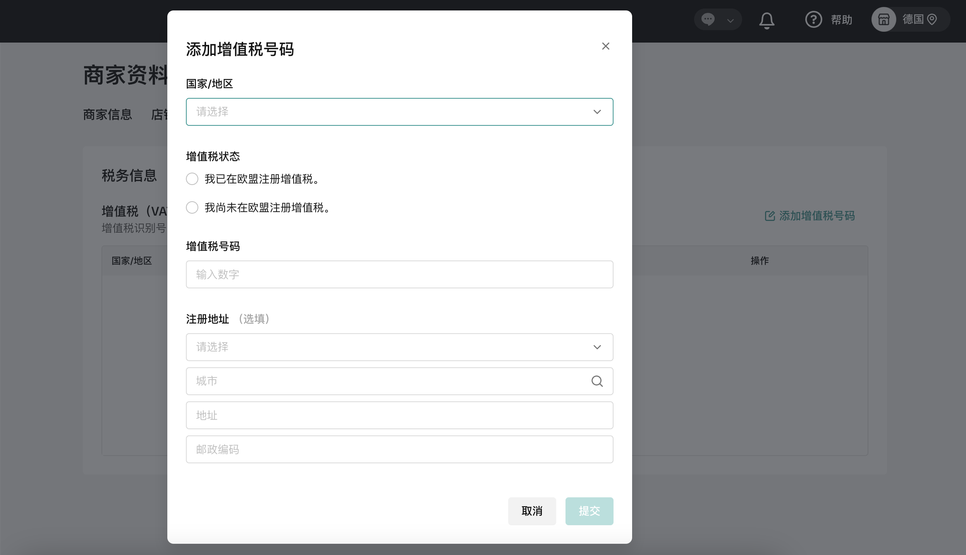Select 我尚未在欧盟注册增值税 radio option
The height and width of the screenshot is (555, 966).
(x=192, y=207)
